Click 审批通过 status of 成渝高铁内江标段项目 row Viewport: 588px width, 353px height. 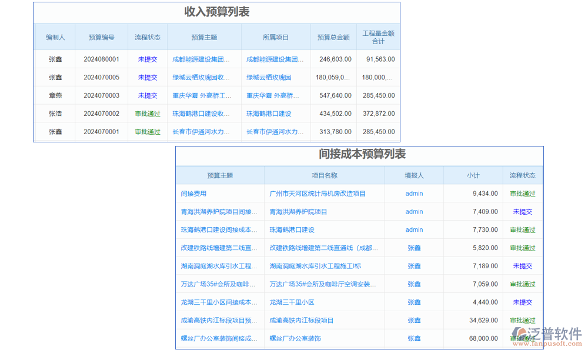(x=523, y=320)
